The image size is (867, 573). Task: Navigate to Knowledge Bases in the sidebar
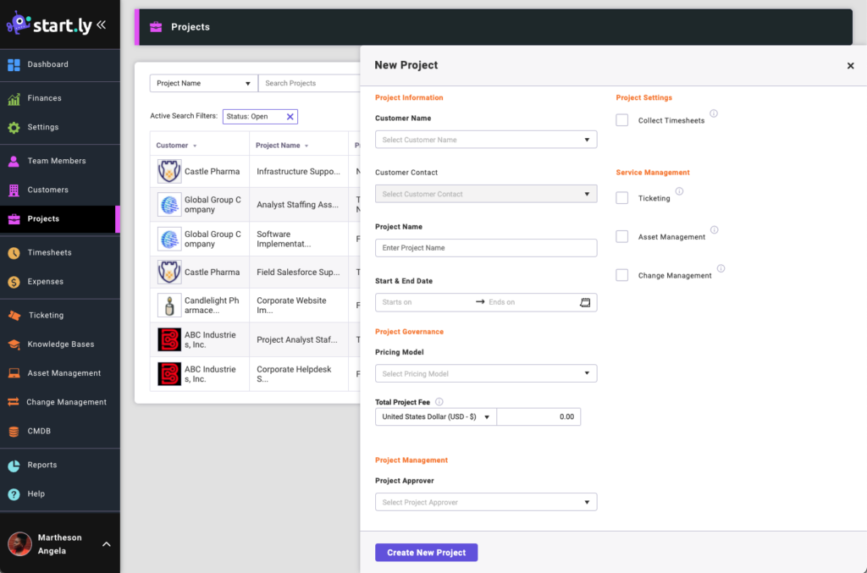point(15,344)
